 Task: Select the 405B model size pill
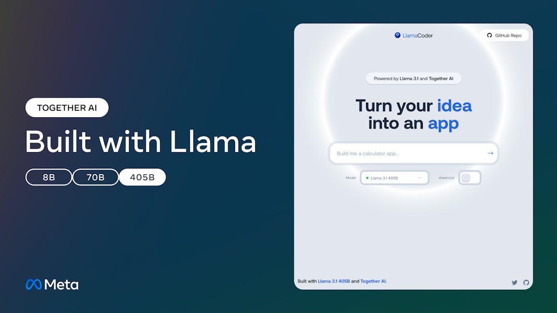click(142, 177)
